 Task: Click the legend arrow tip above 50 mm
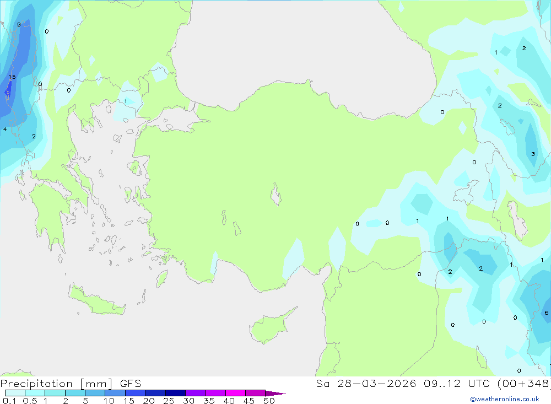pyautogui.click(x=275, y=394)
